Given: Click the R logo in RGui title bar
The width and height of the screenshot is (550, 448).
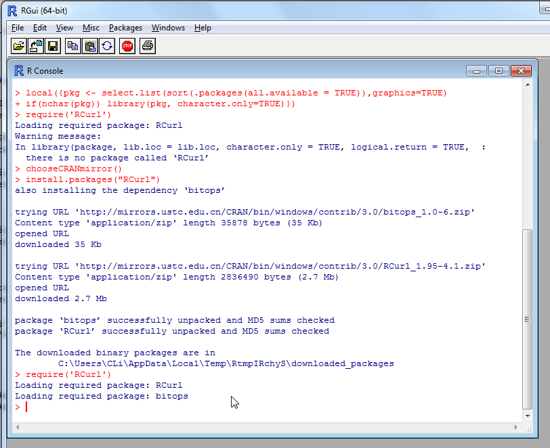Looking at the screenshot, I should click(12, 11).
